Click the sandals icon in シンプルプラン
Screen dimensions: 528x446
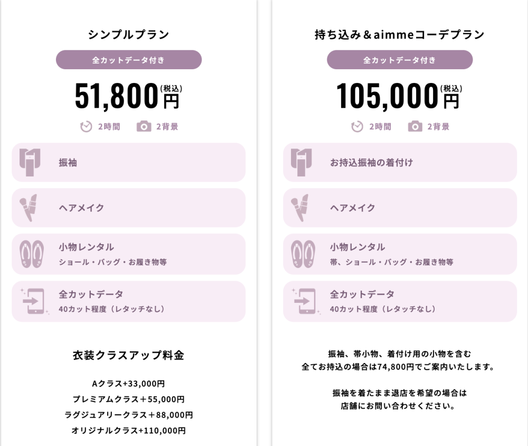pyautogui.click(x=32, y=254)
